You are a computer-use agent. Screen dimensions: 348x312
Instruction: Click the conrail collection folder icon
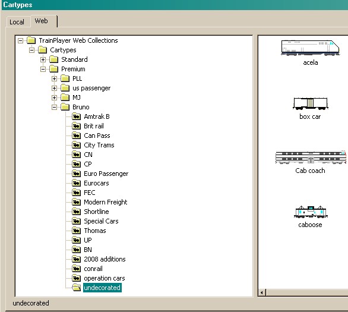coord(77,269)
